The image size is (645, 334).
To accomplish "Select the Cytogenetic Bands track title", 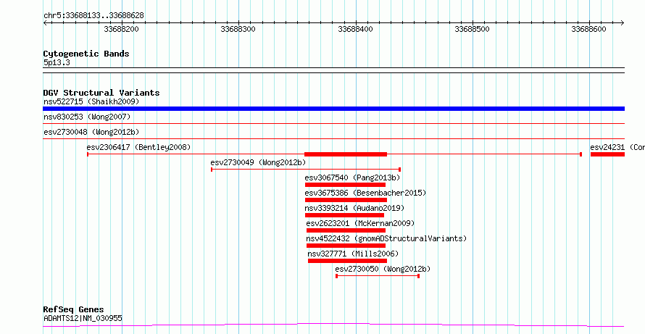I will pos(86,54).
